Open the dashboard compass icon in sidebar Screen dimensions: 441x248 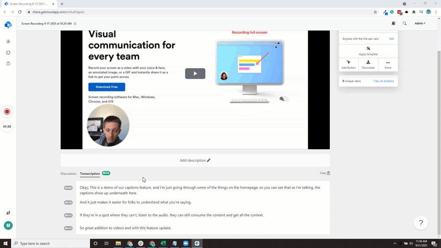click(8, 42)
